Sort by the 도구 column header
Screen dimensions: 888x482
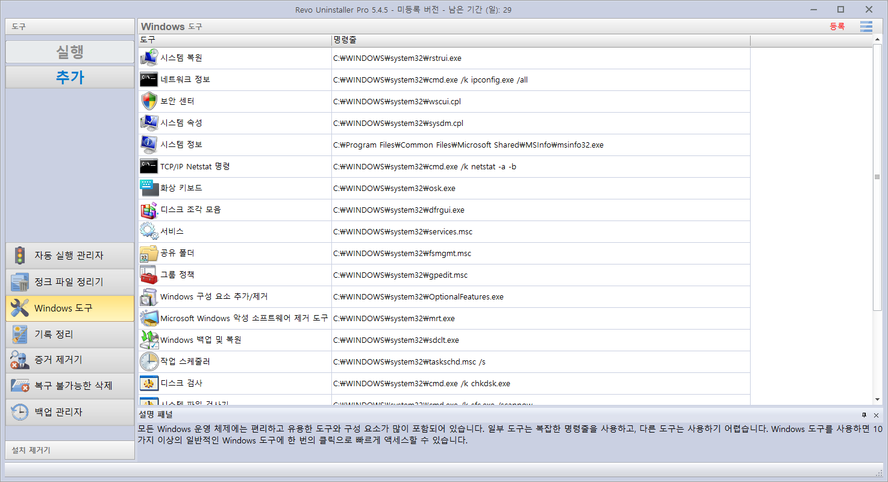point(235,40)
